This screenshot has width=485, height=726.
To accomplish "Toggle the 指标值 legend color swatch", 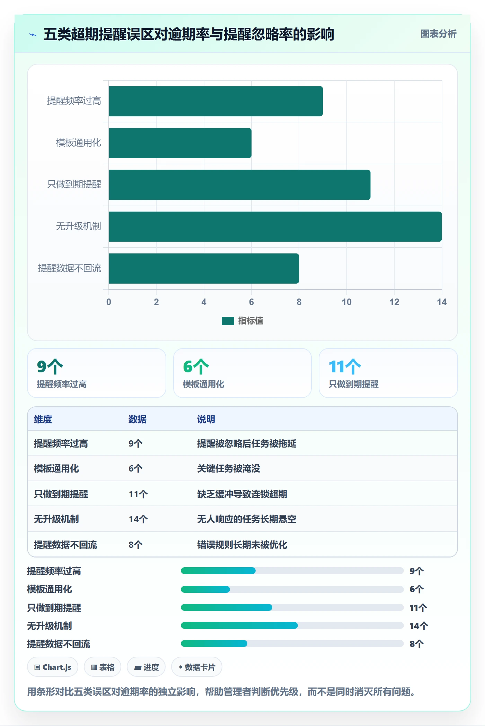I will click(x=228, y=321).
